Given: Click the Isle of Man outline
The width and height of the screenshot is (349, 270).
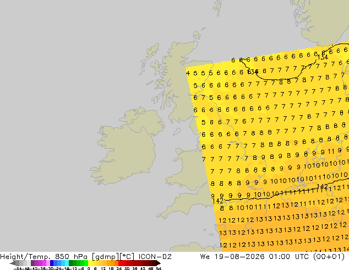Looking at the screenshot, I should coord(177,132).
